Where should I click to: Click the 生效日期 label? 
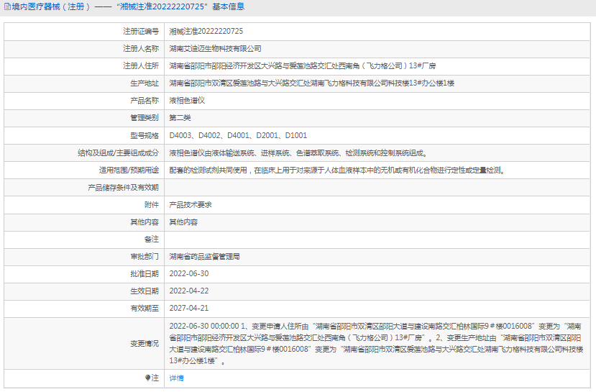click(145, 291)
